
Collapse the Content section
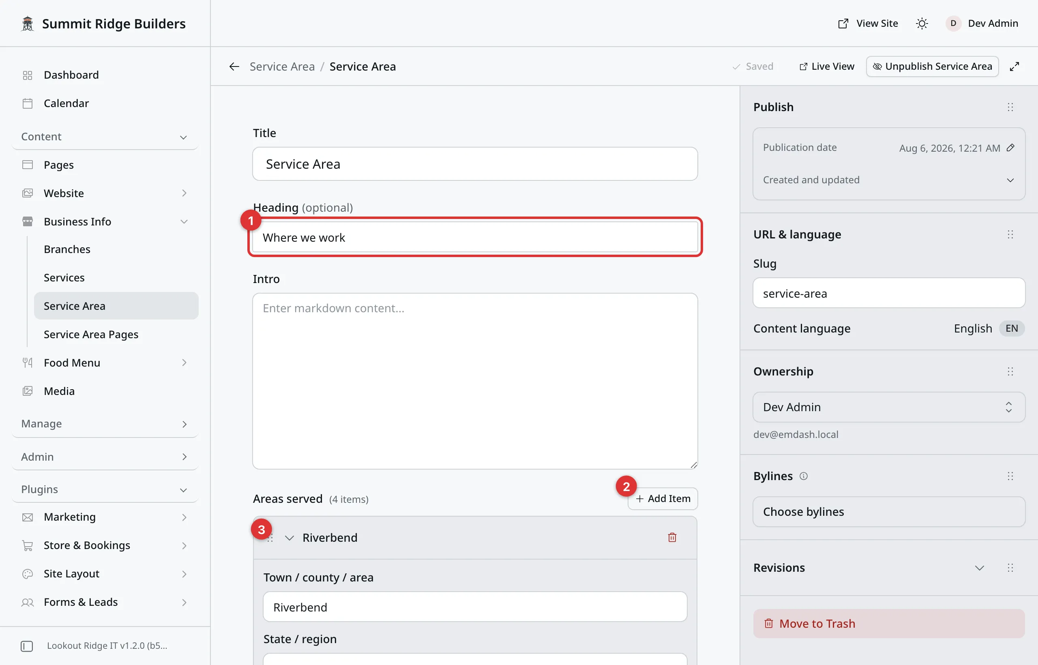click(x=105, y=137)
